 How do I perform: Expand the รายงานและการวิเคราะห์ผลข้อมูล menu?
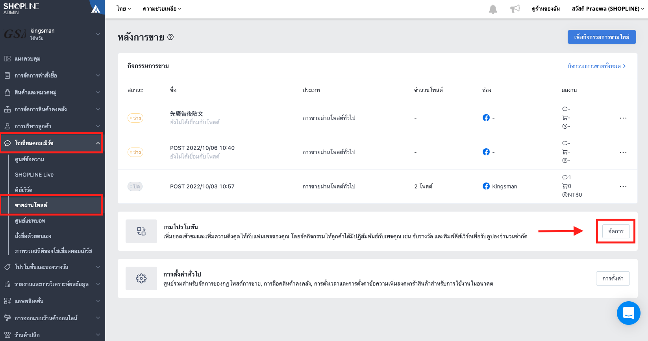(98, 284)
